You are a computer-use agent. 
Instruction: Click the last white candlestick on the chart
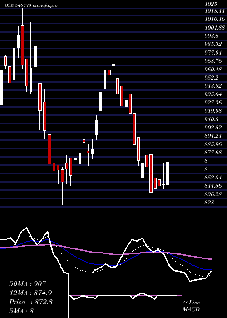[x=168, y=174]
